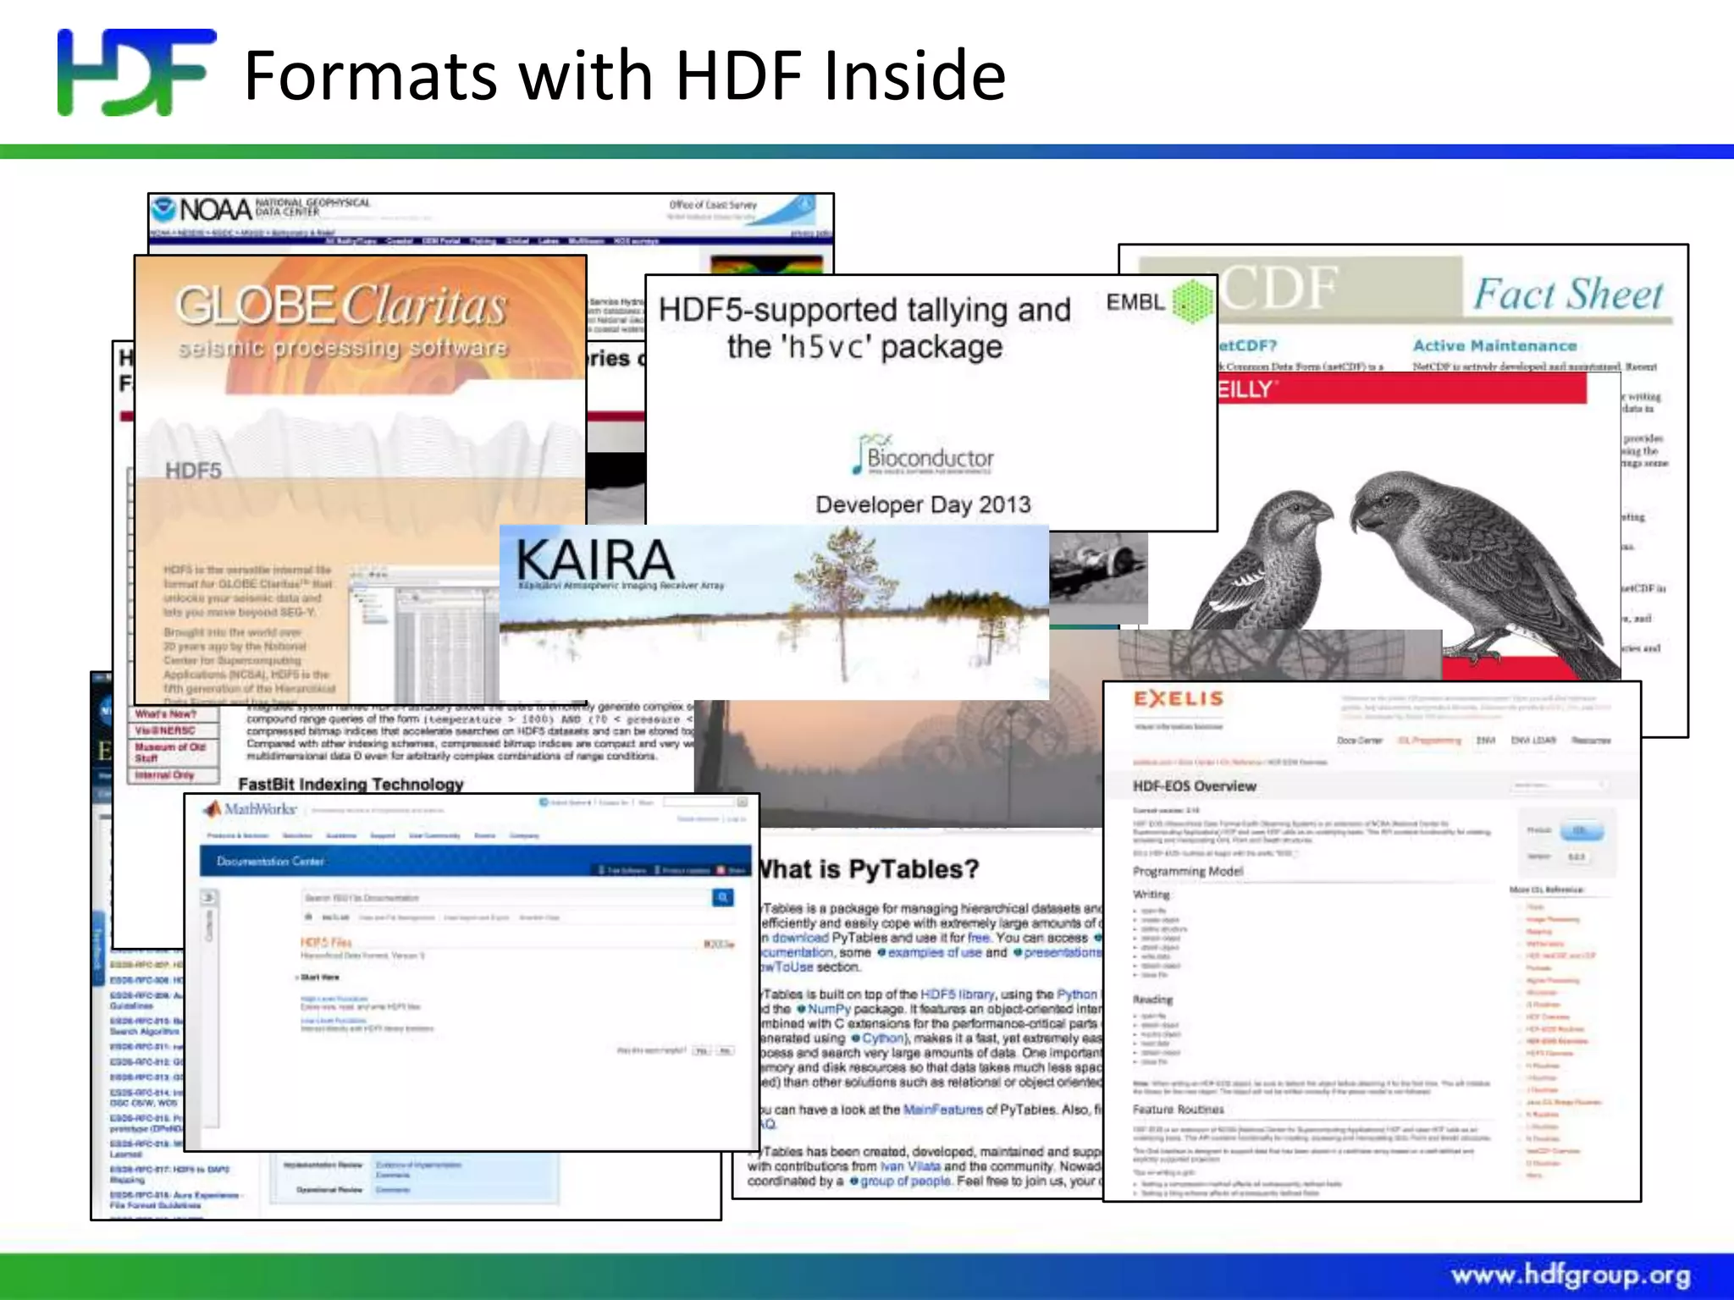Click the ENVI tab on Exelis page

tap(1485, 740)
